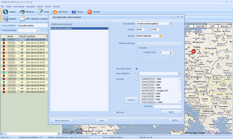Open the Komunikacja menu
233x139 pixels.
19,7
